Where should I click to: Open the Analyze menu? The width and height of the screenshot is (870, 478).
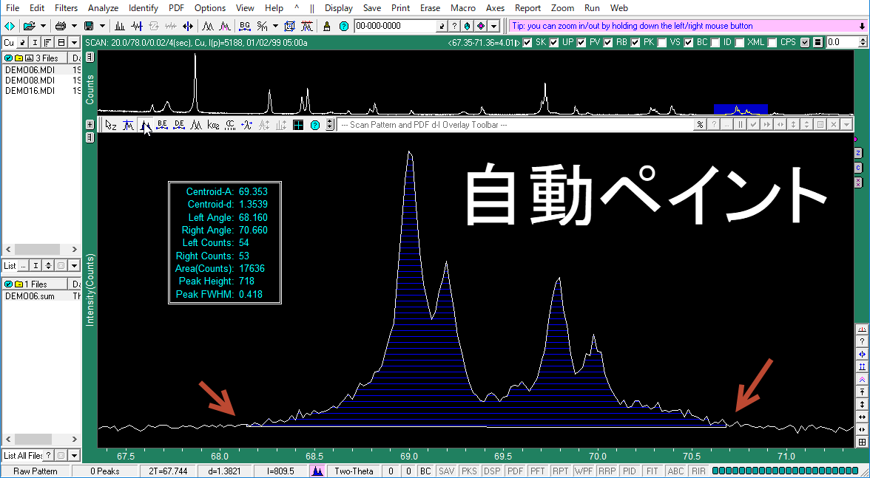(104, 7)
